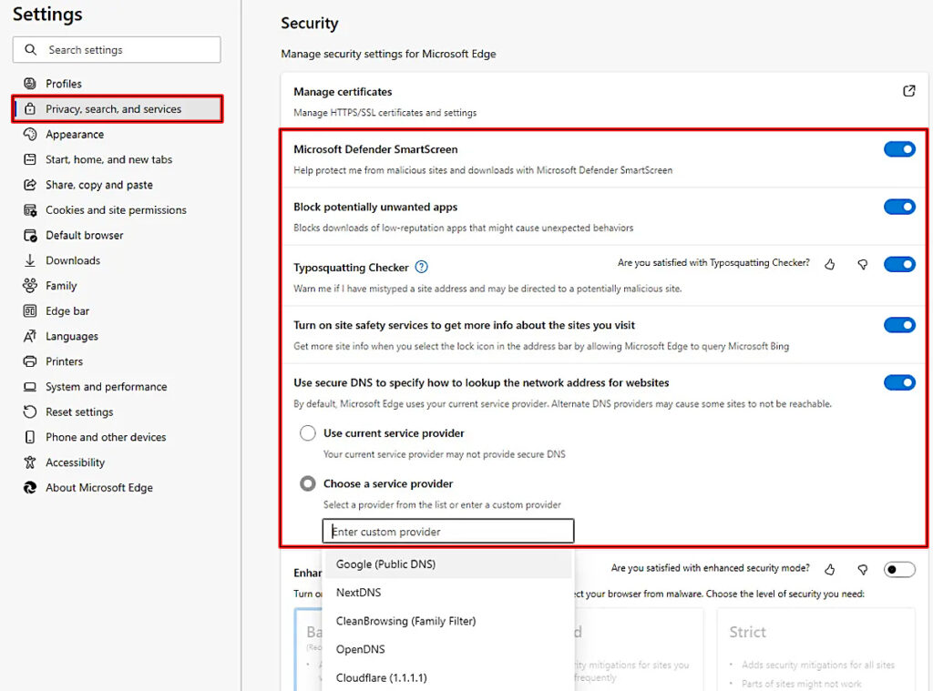Click the Appearance palette icon
This screenshot has width=933, height=691.
pos(30,135)
